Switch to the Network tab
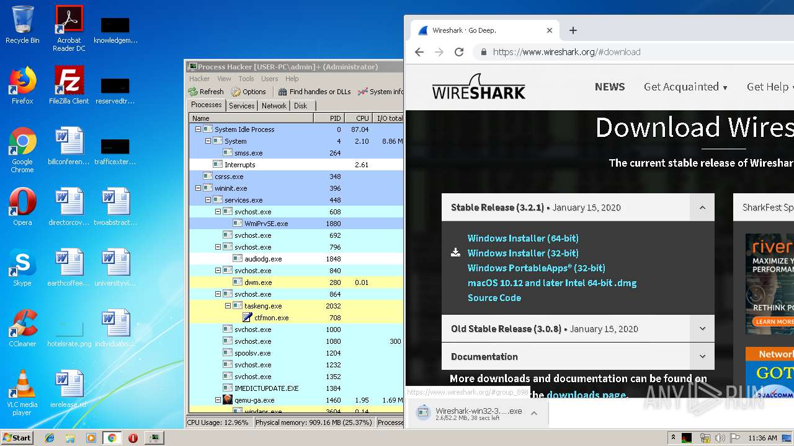This screenshot has width=794, height=446. (x=274, y=106)
